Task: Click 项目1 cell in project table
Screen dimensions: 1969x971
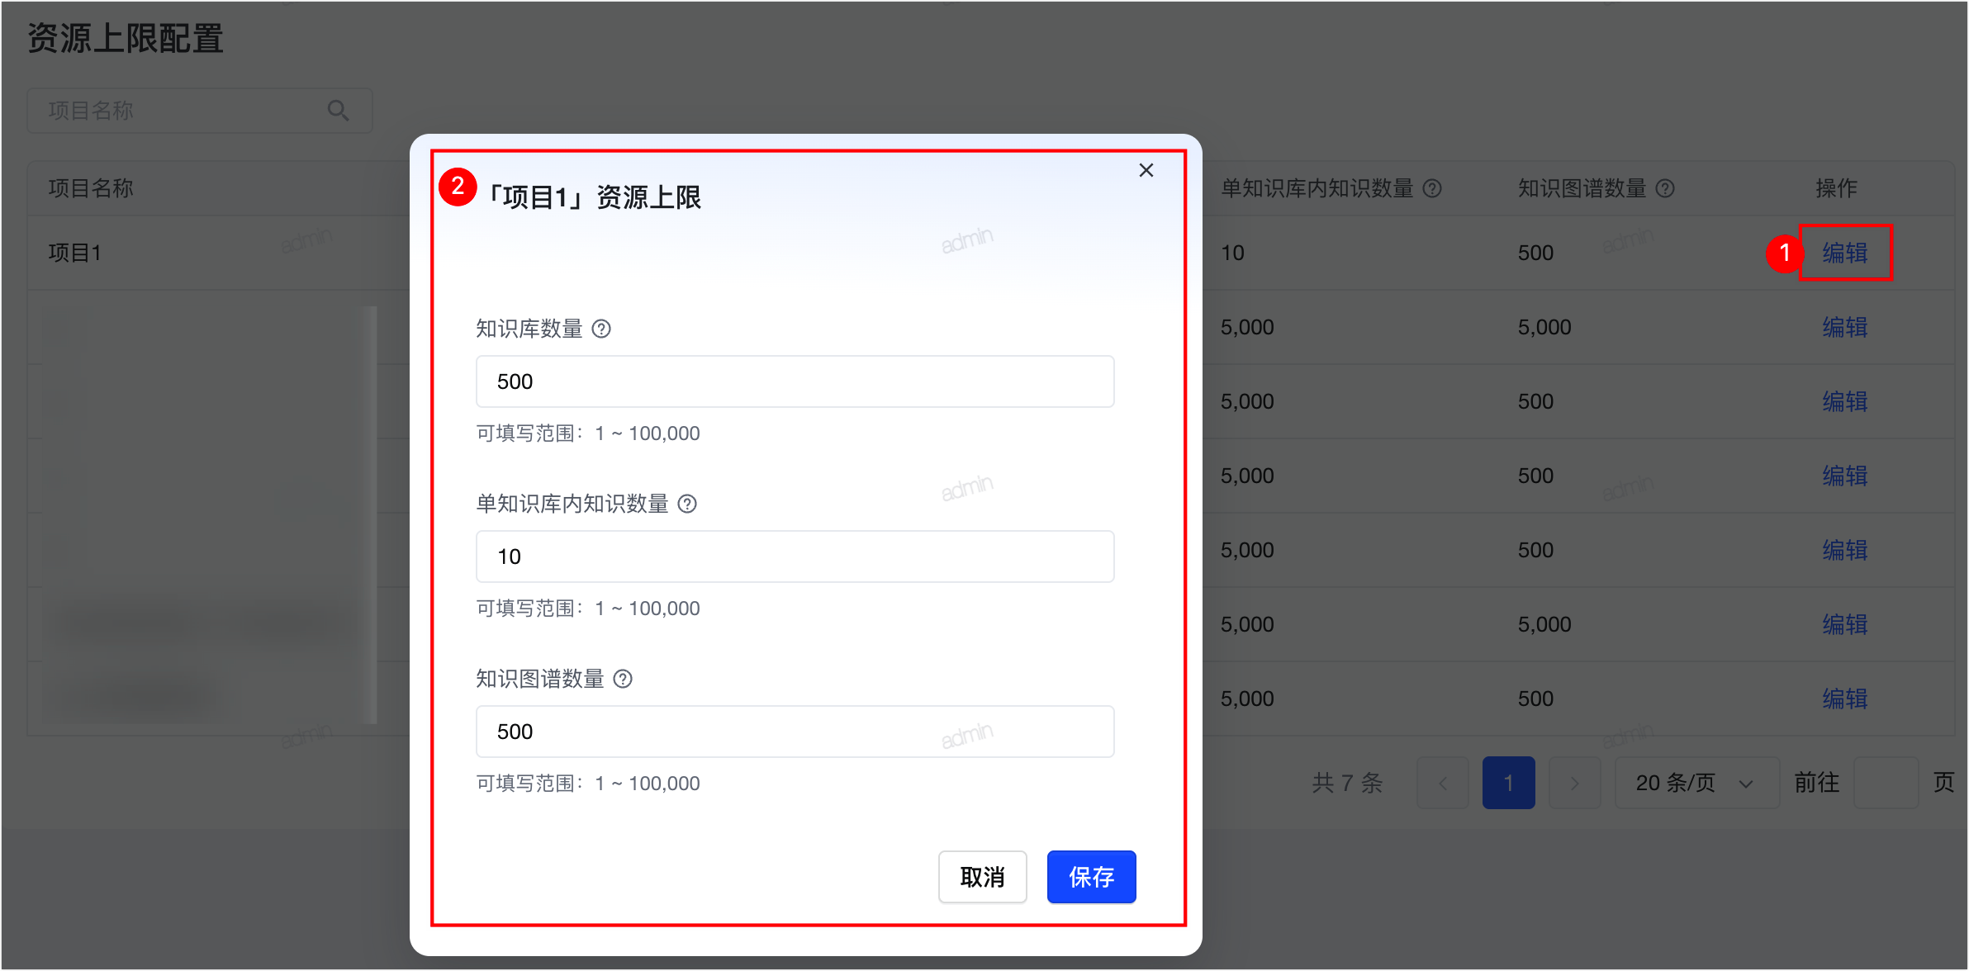Action: (x=74, y=253)
